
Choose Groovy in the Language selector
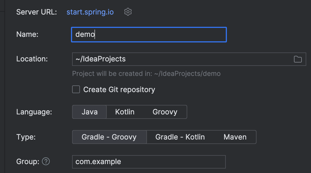(x=165, y=112)
